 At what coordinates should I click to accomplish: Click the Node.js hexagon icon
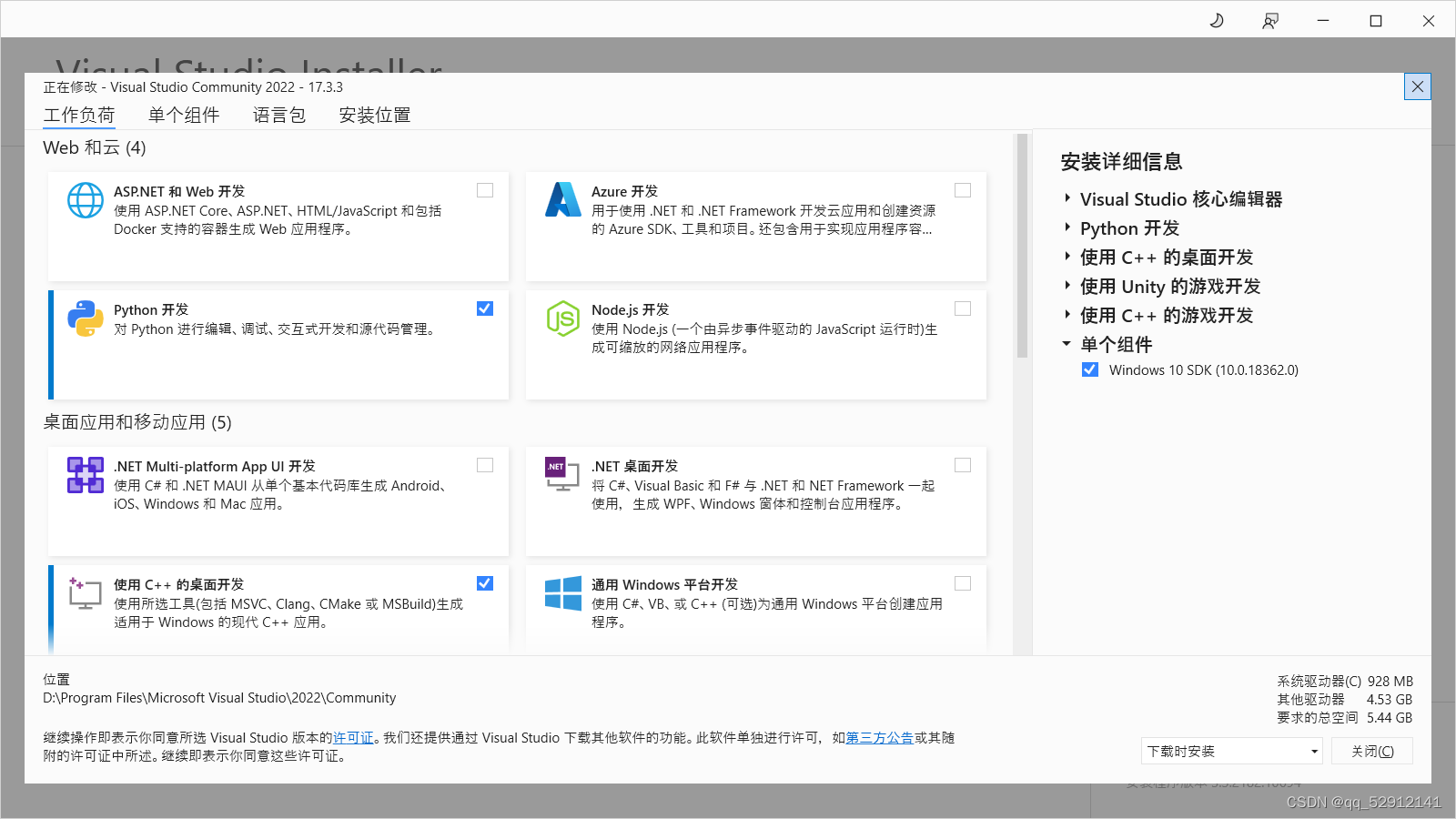point(563,319)
